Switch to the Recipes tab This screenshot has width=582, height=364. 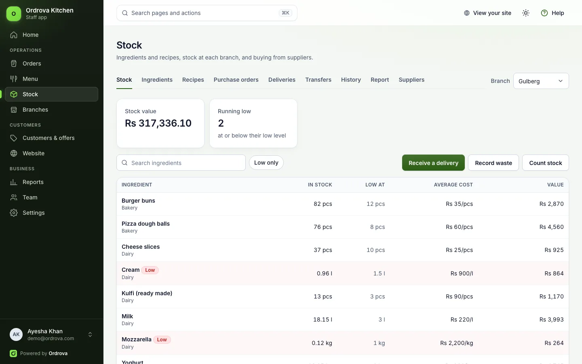pyautogui.click(x=193, y=80)
